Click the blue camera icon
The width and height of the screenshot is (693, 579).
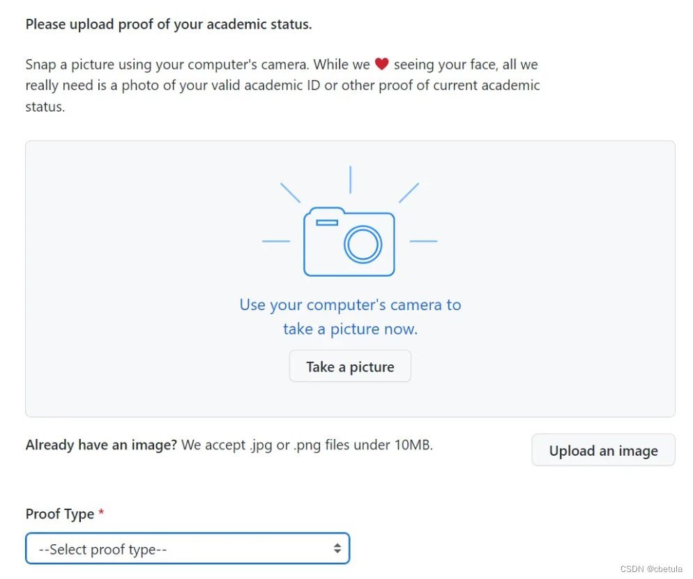[349, 240]
